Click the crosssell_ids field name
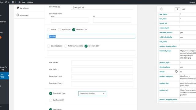 [164, 28]
